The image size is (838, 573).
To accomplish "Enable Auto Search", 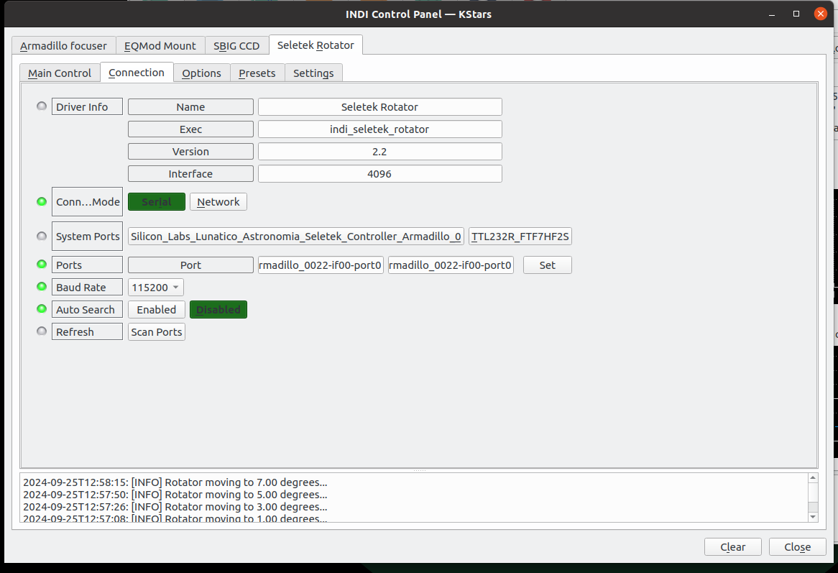I will (x=157, y=309).
